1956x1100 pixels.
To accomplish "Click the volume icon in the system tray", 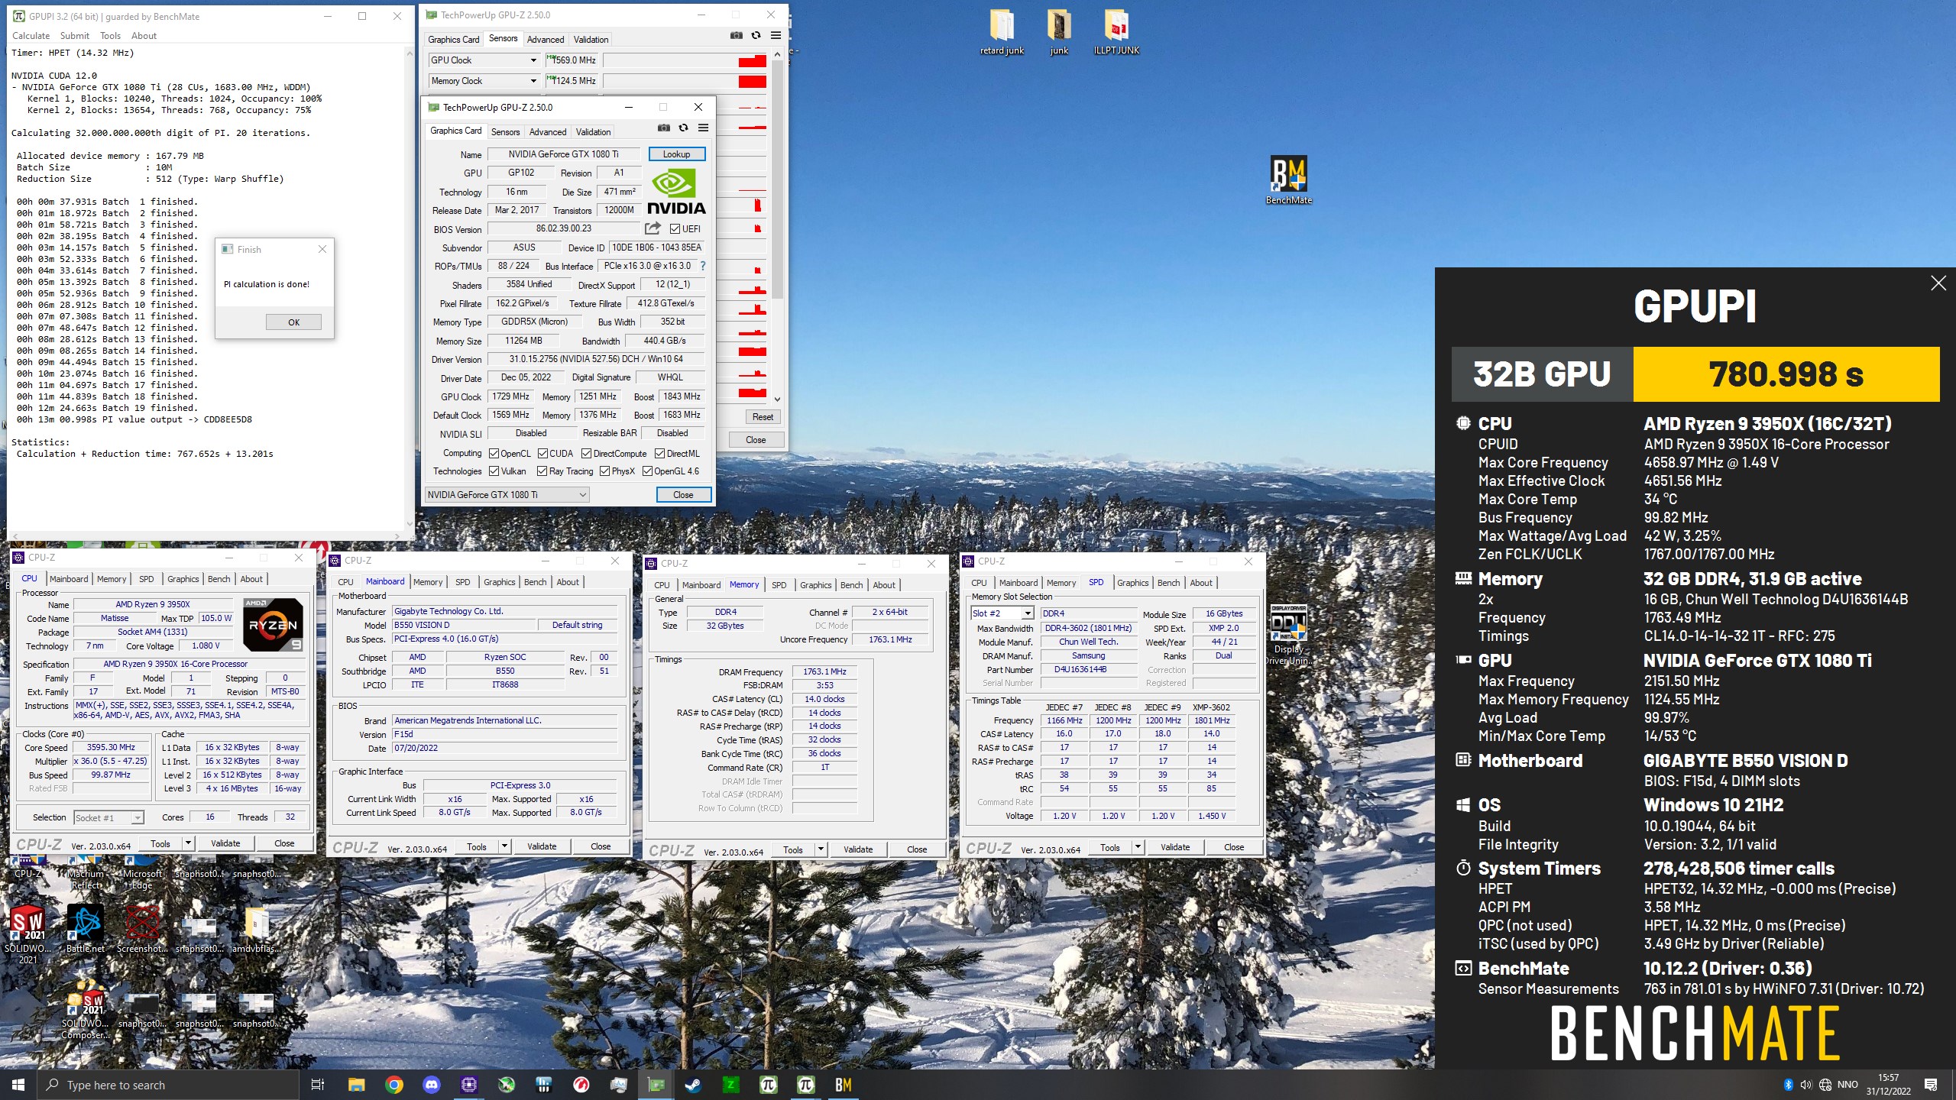I will [1805, 1085].
